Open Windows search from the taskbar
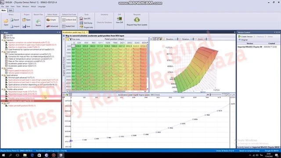This screenshot has height=158, width=281. pos(11,155)
